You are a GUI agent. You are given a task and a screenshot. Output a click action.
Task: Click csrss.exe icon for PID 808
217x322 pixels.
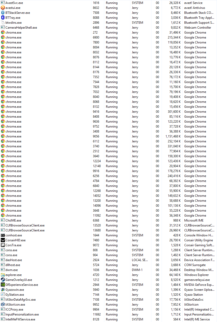click(3, 250)
